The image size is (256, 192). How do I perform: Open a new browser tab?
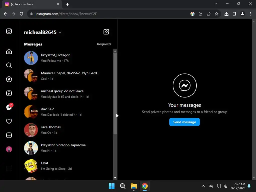[x=67, y=4]
